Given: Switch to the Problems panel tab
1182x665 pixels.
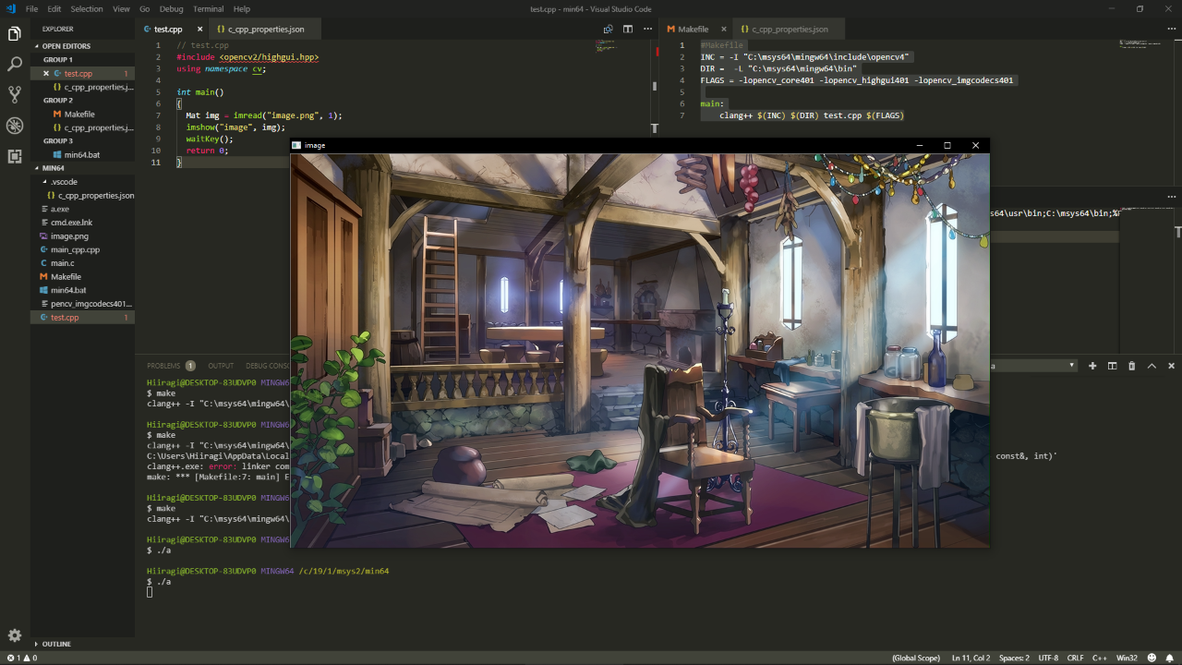Looking at the screenshot, I should click(171, 366).
